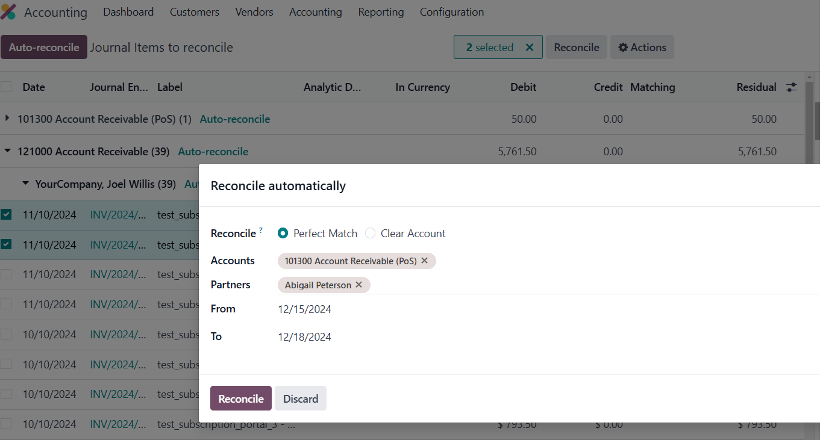823x440 pixels.
Task: Confirm with the dialog's Reconcile button
Action: coord(241,398)
